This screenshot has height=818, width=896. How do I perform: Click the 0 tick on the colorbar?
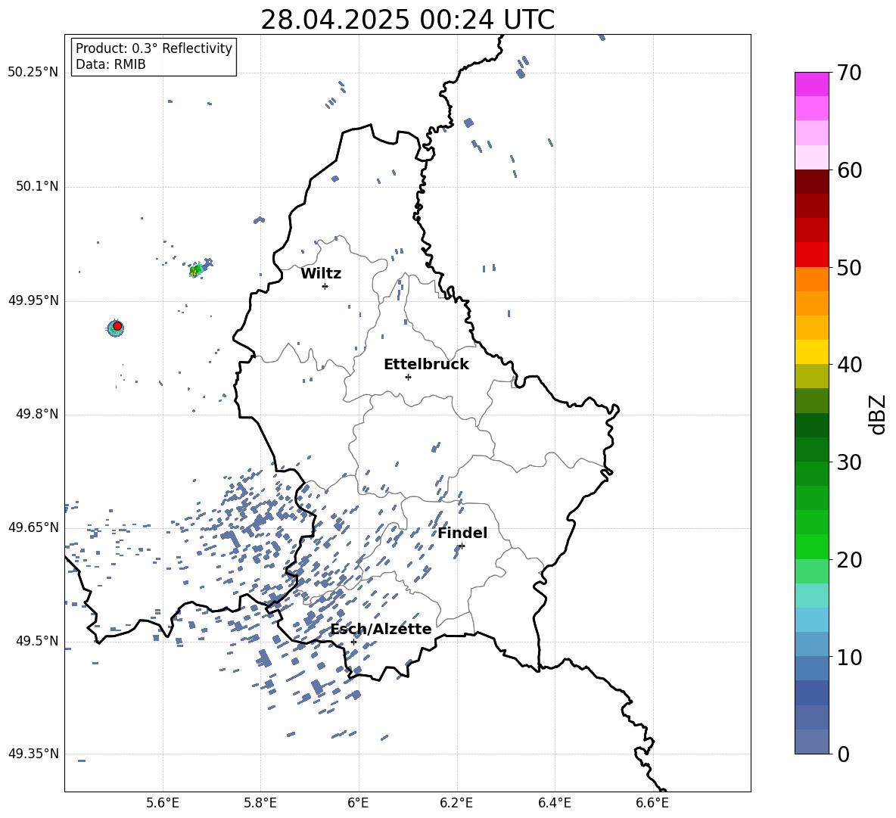pyautogui.click(x=844, y=754)
